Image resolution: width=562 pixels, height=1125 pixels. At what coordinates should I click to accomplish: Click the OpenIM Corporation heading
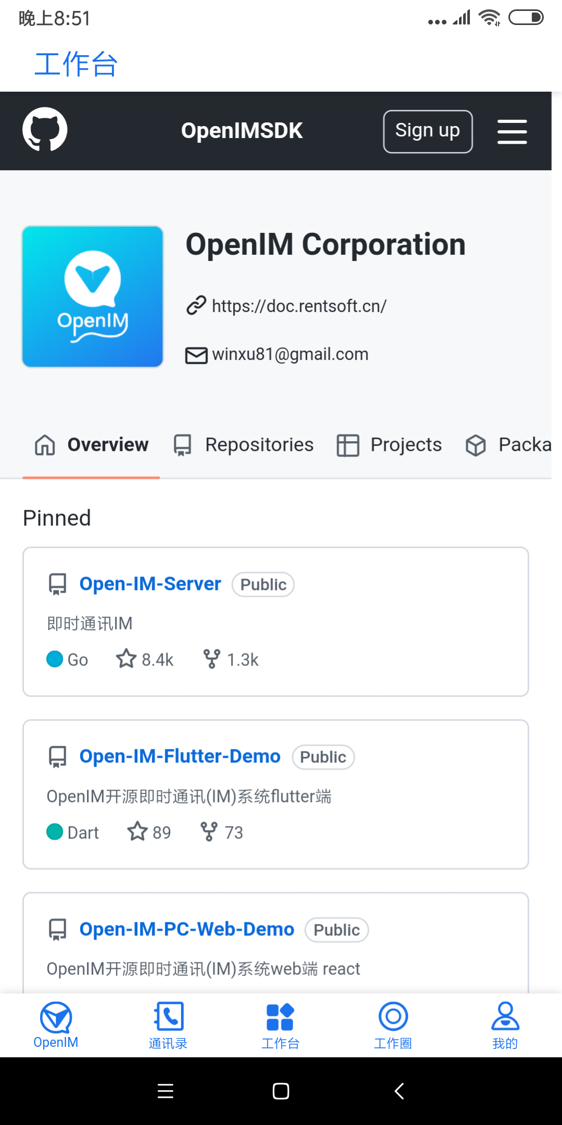tap(326, 245)
